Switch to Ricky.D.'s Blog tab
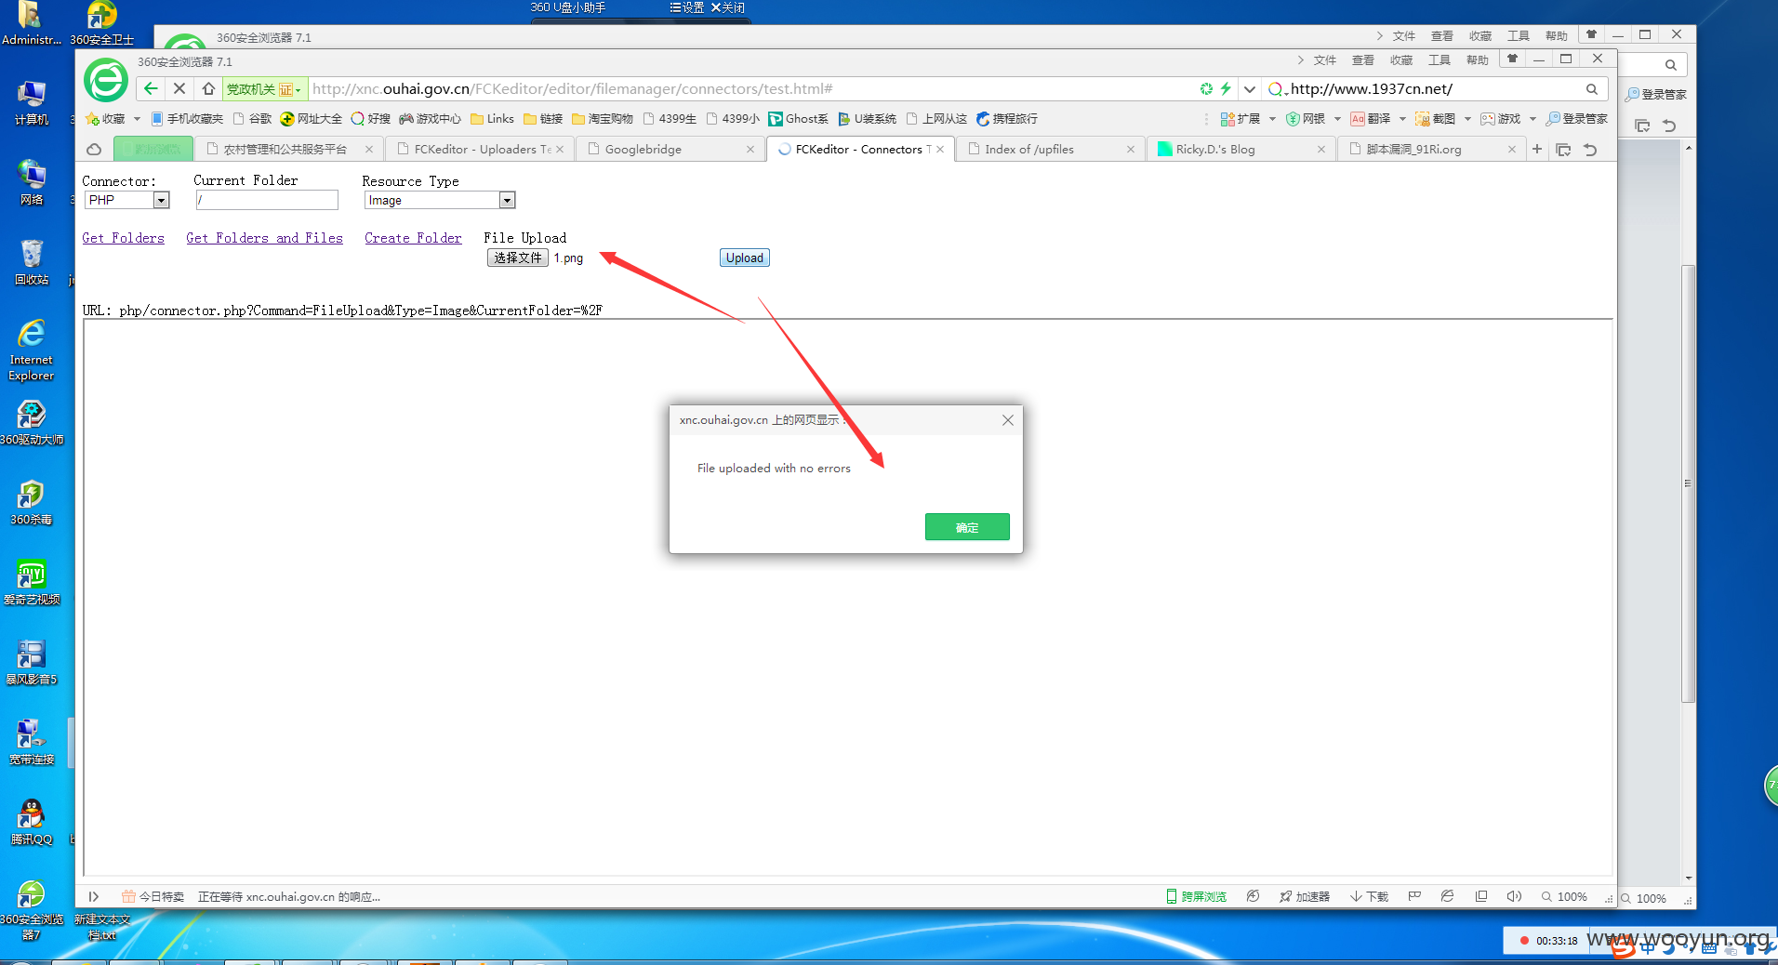The height and width of the screenshot is (965, 1778). pyautogui.click(x=1240, y=149)
